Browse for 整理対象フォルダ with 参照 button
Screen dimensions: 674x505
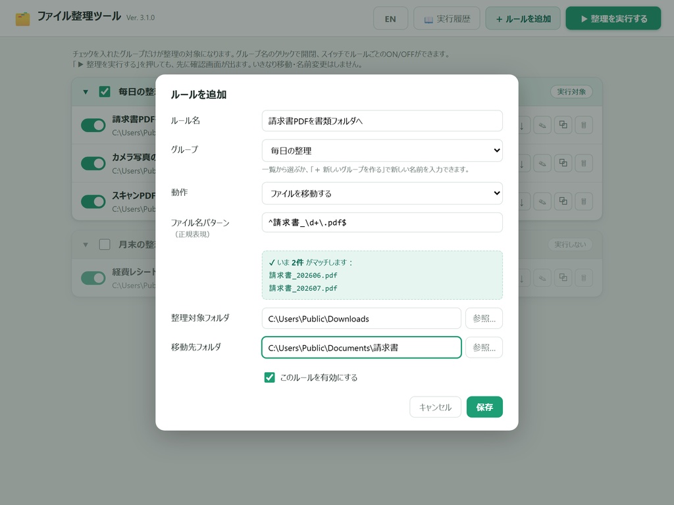click(484, 319)
